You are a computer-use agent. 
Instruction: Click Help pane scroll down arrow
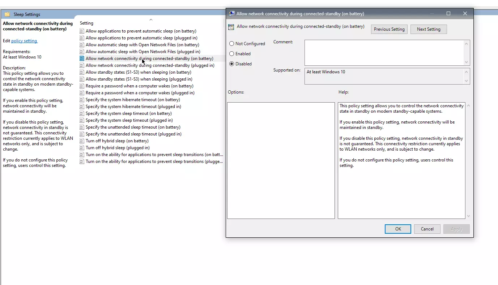pos(469,216)
